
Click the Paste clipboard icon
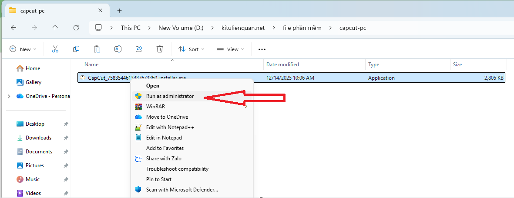coord(97,49)
